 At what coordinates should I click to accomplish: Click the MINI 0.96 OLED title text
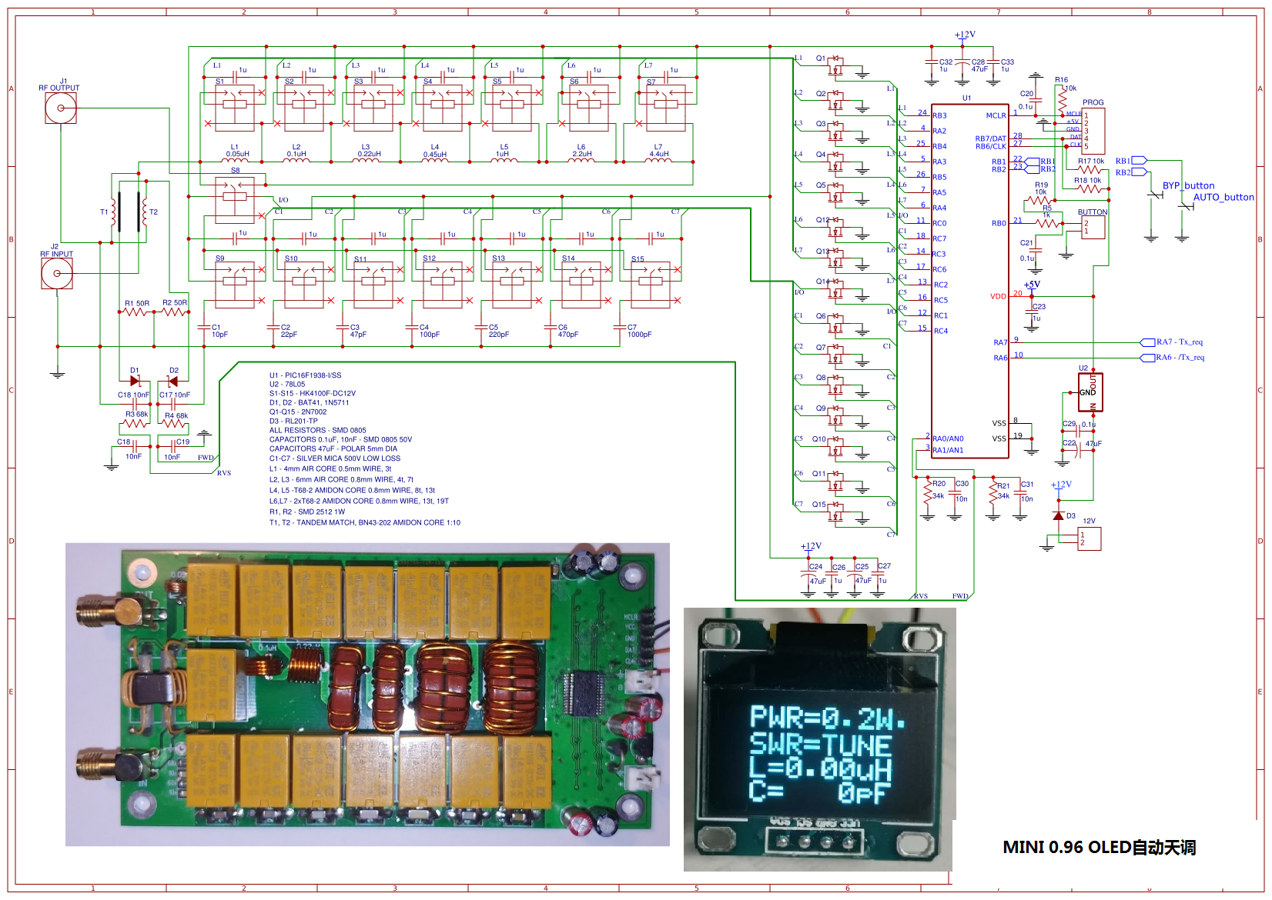tap(1099, 847)
